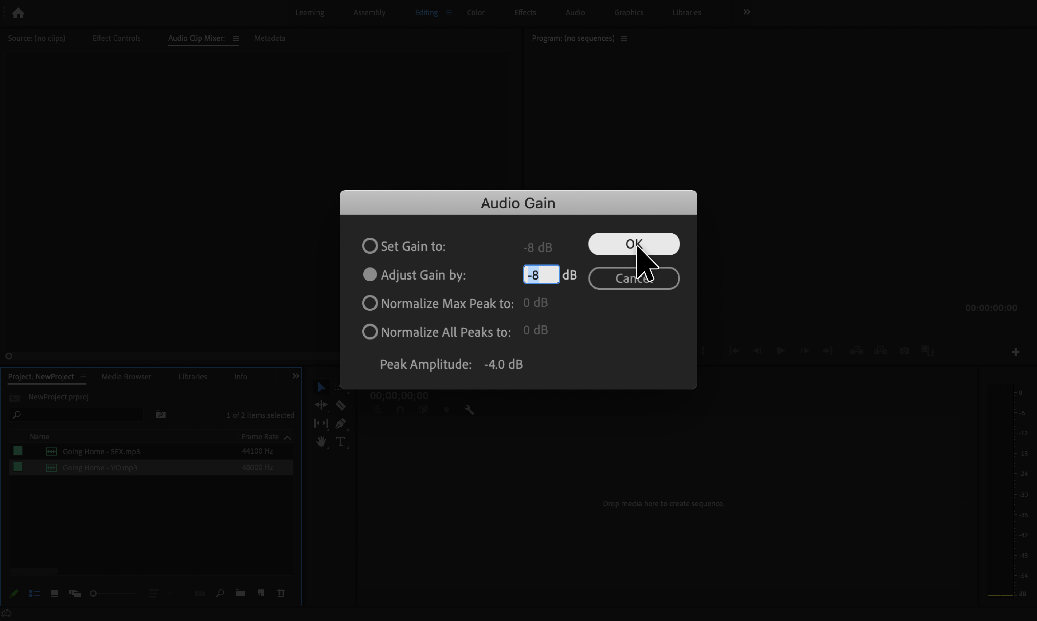Image resolution: width=1037 pixels, height=621 pixels.
Task: Select the Hand tool
Action: coord(321,442)
